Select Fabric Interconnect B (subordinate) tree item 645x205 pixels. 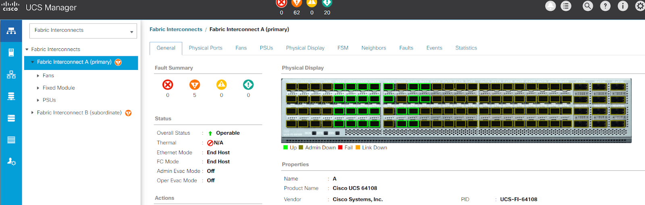point(79,113)
